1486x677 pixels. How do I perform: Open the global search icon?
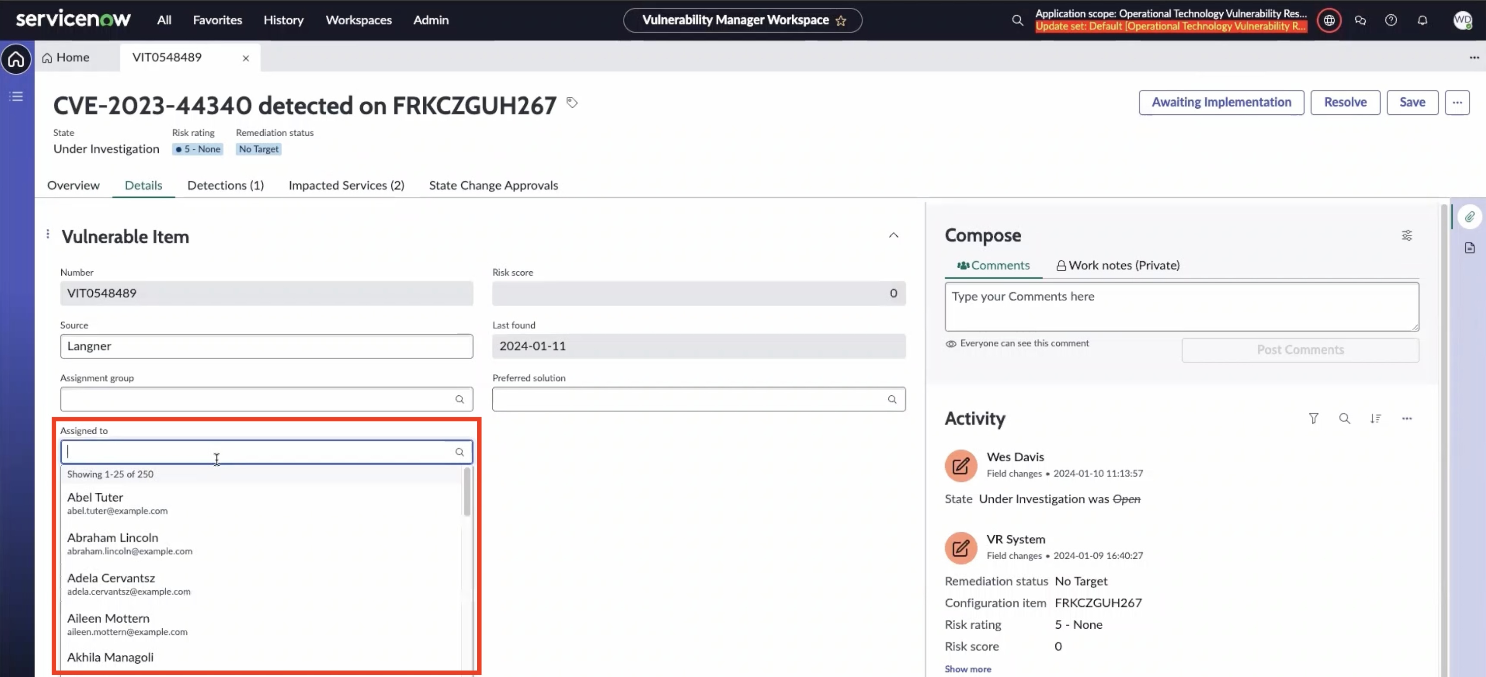[1017, 19]
